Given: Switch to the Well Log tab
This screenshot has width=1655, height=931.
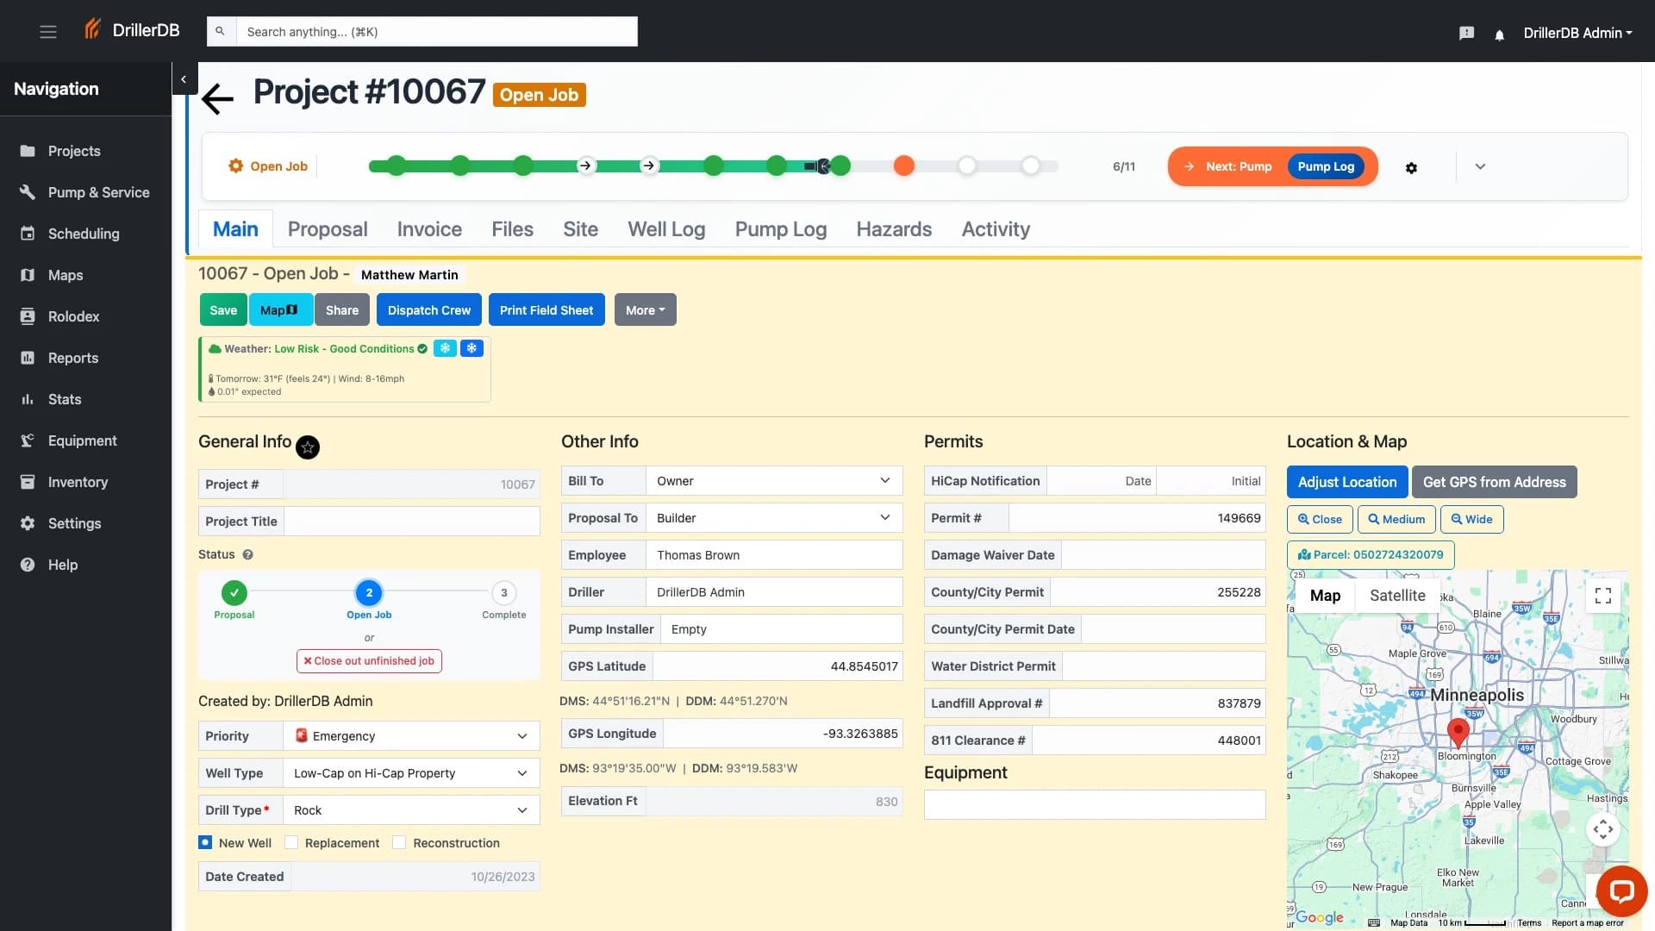Looking at the screenshot, I should pyautogui.click(x=666, y=229).
